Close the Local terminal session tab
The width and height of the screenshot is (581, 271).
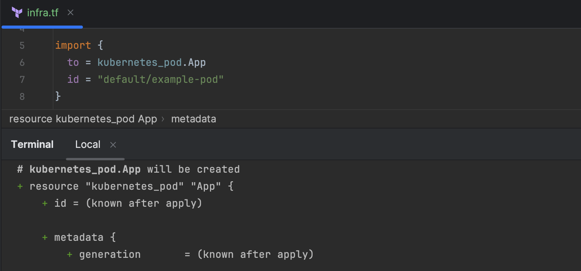113,145
